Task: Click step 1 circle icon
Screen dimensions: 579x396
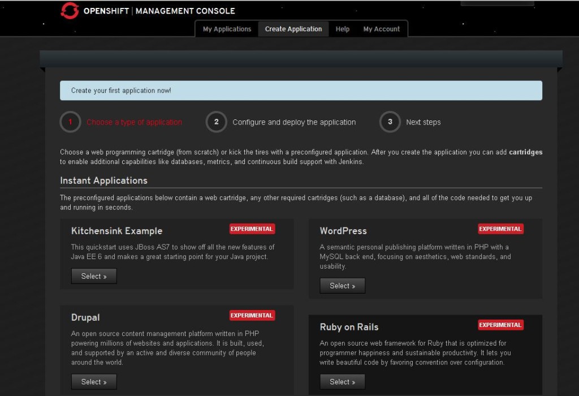Action: [70, 122]
